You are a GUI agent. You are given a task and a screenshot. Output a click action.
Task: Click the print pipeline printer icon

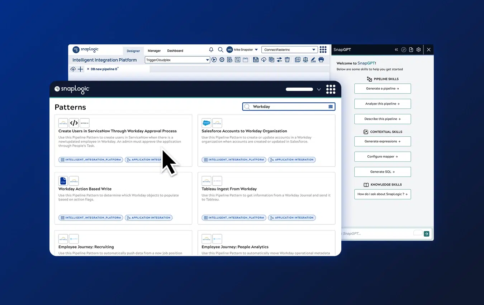(321, 60)
